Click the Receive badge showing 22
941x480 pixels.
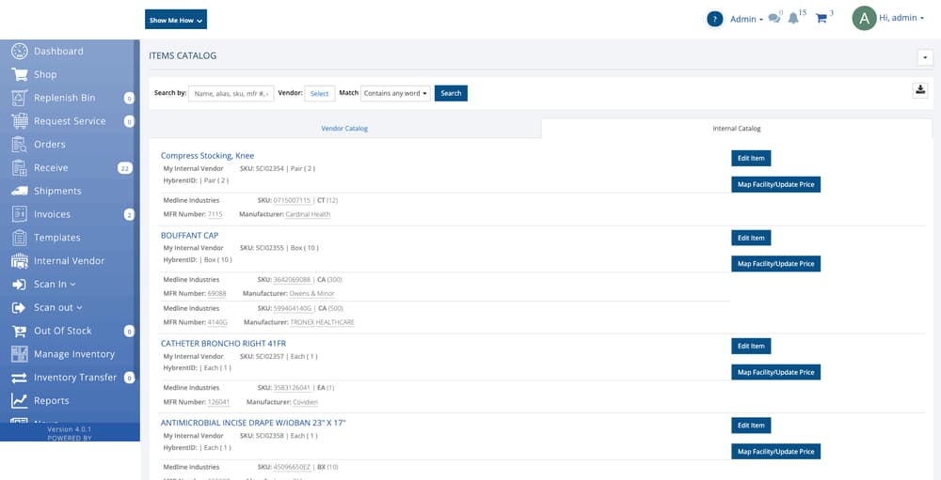(125, 168)
